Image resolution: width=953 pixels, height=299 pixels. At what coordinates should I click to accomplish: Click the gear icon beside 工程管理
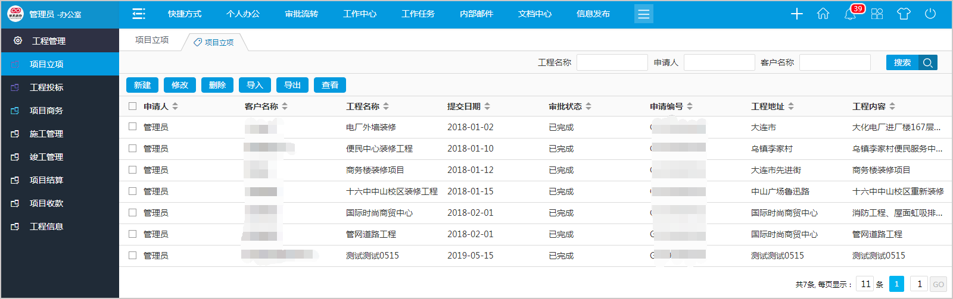click(18, 40)
